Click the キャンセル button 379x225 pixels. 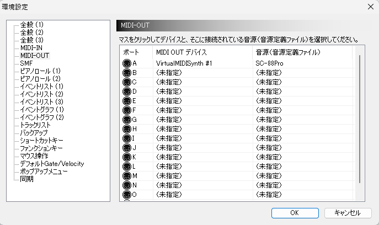[x=348, y=213]
